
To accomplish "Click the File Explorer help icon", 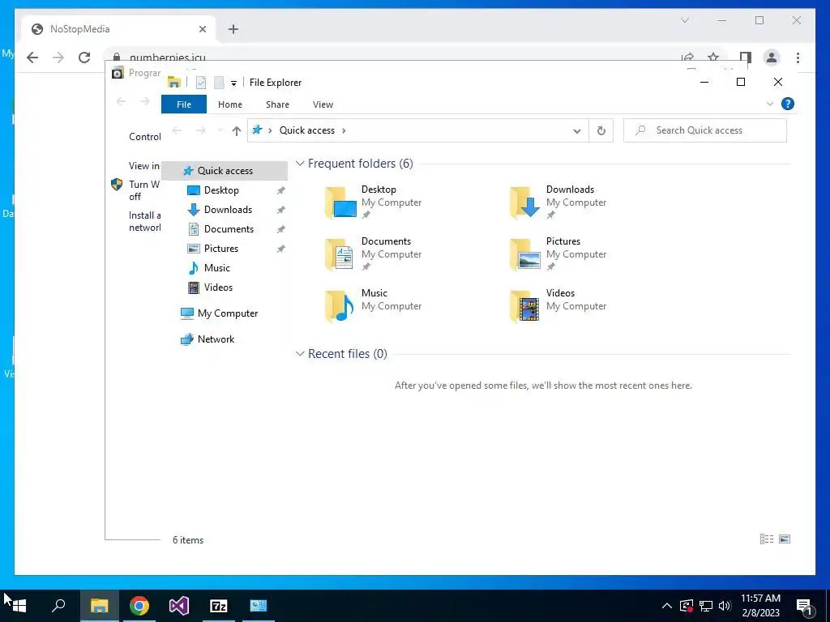I will coord(787,104).
